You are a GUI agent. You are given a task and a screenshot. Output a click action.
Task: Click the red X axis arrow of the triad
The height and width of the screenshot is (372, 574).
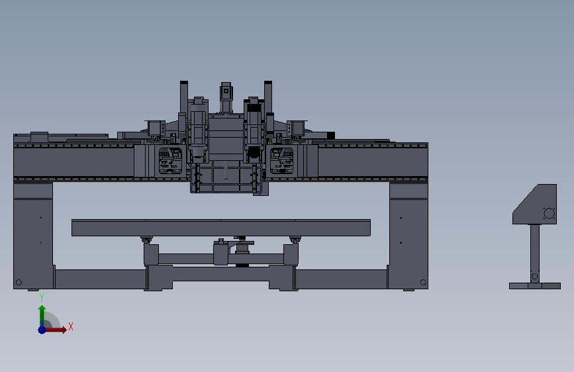[56, 330]
